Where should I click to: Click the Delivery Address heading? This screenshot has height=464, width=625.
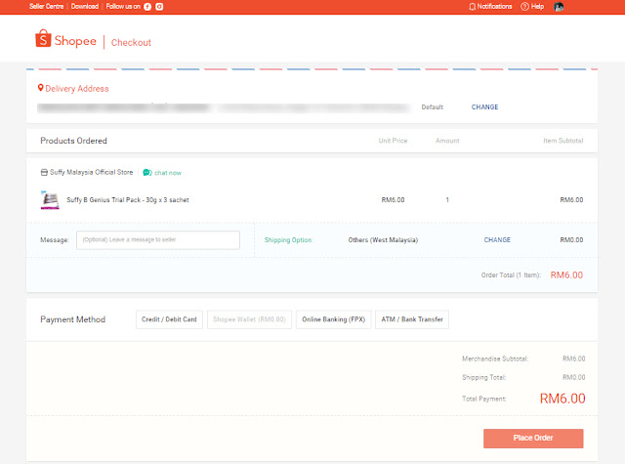(77, 89)
